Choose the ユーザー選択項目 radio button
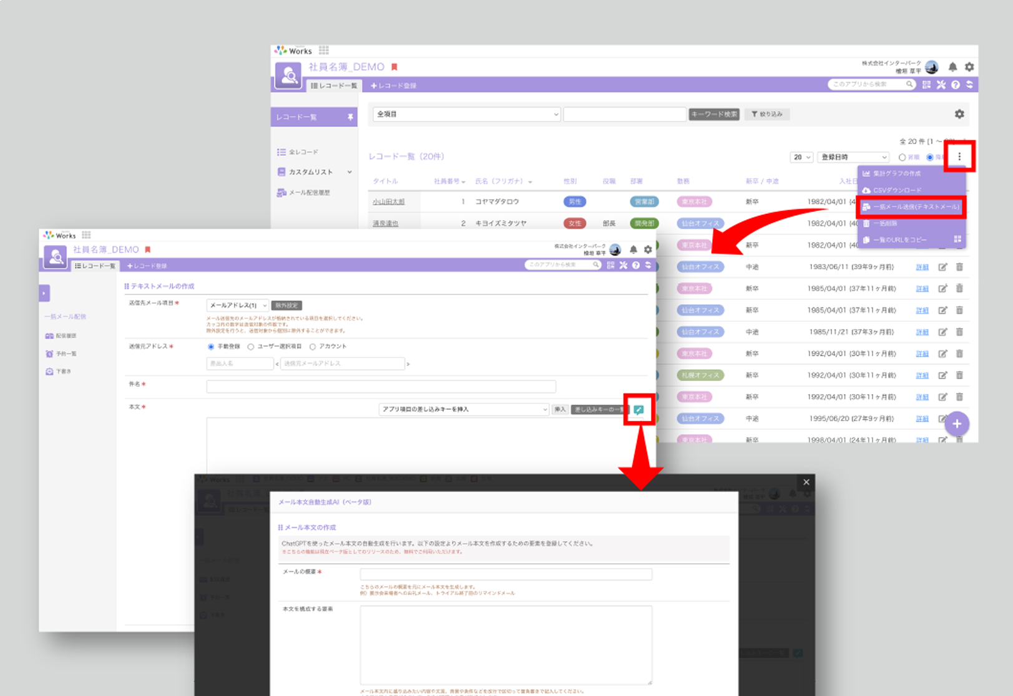Viewport: 1013px width, 696px height. click(x=251, y=347)
